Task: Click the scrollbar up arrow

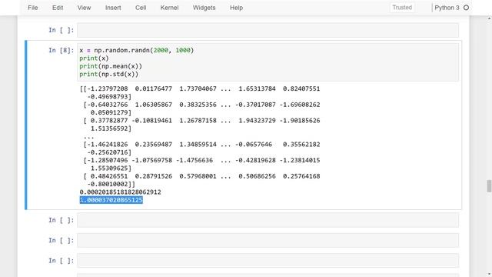Action: click(489, 18)
